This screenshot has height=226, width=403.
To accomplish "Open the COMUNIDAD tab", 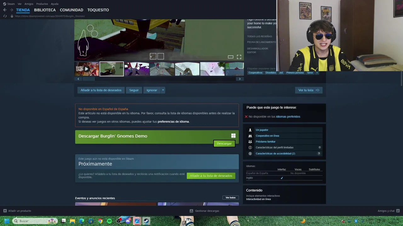I will point(71,10).
